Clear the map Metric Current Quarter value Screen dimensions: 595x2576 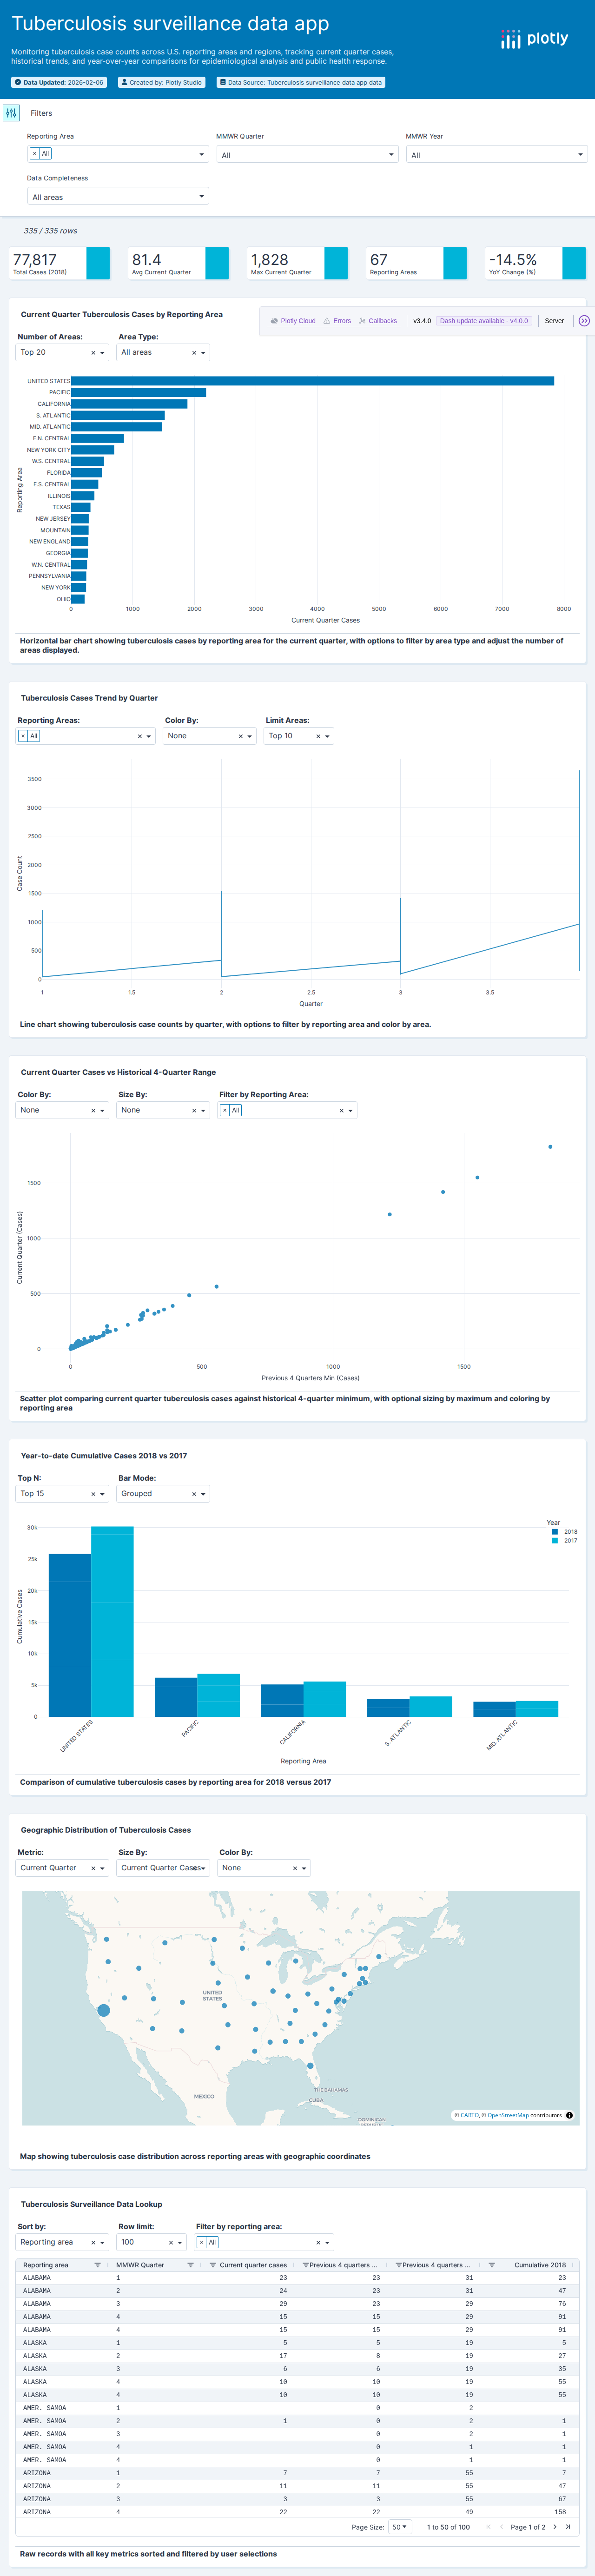pos(93,1868)
